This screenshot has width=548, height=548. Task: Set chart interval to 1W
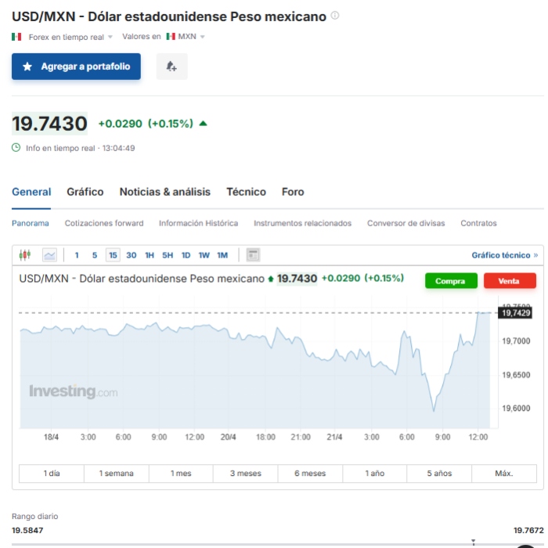(204, 255)
